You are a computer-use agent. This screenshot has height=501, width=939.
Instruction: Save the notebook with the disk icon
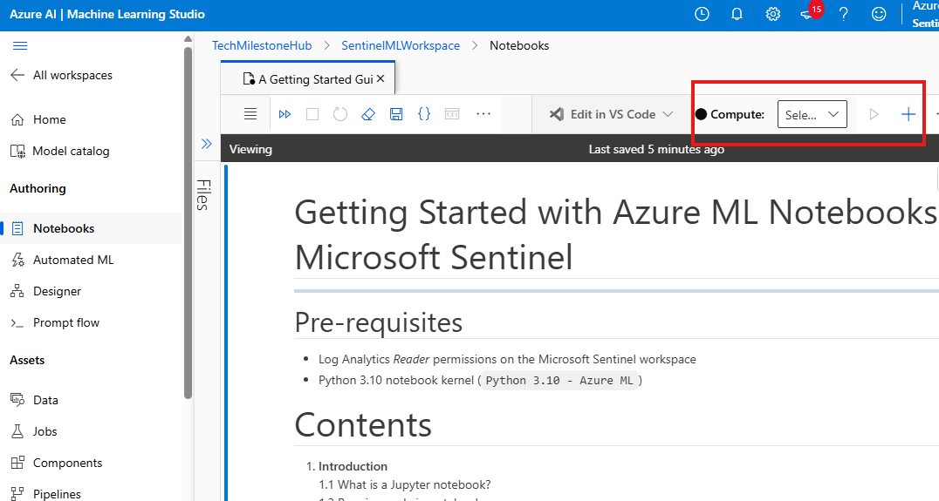tap(396, 113)
